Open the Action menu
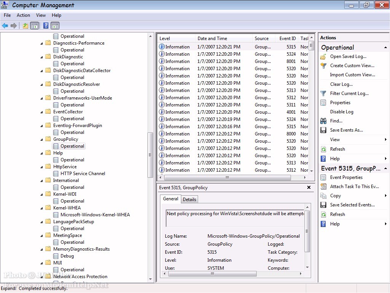This screenshot has height=293, width=390. [x=23, y=15]
